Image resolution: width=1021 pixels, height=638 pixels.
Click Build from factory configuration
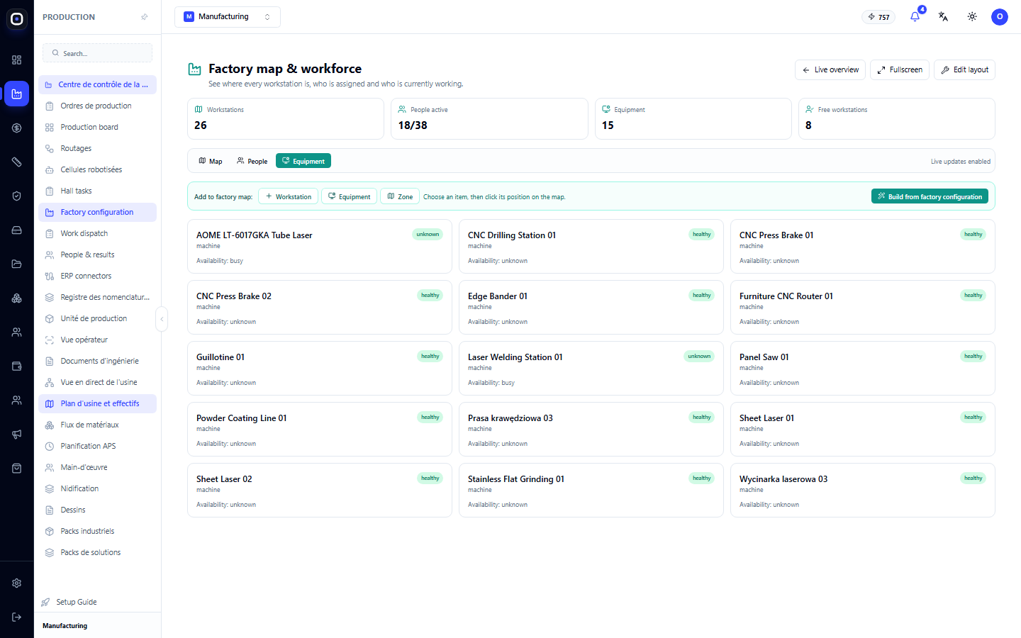pos(930,196)
